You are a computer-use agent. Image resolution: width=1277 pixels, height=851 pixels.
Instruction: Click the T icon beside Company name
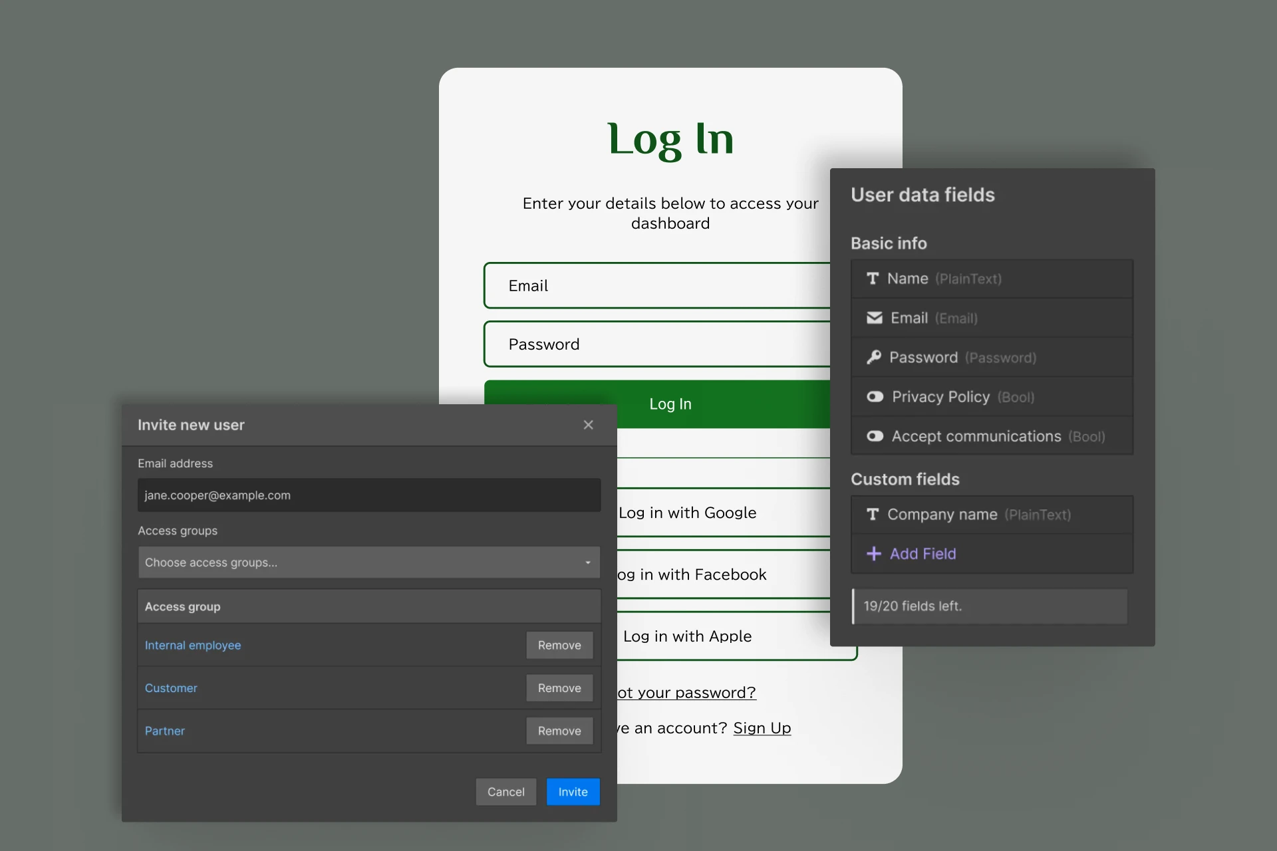tap(873, 515)
